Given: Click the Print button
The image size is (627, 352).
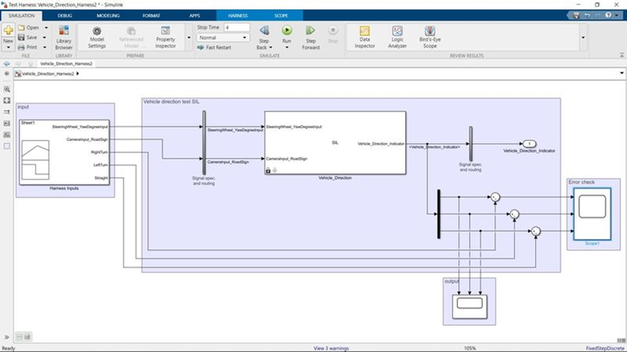Looking at the screenshot, I should [x=27, y=47].
